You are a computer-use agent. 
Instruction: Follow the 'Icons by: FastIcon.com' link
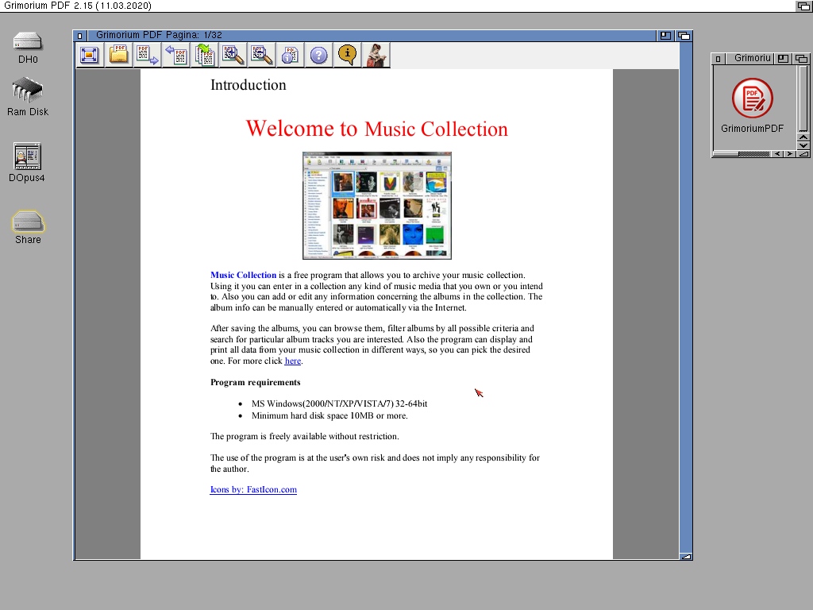(x=253, y=489)
